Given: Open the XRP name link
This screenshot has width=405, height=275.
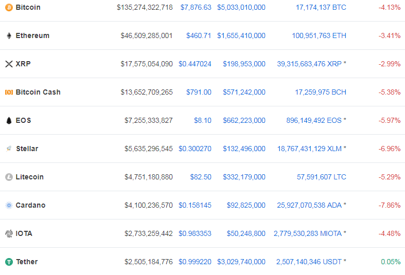Looking at the screenshot, I should 23,64.
